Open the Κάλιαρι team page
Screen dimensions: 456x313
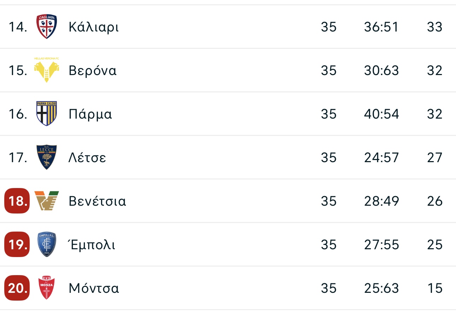coord(94,27)
